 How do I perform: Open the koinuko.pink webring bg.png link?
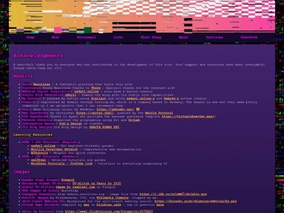(196, 201)
